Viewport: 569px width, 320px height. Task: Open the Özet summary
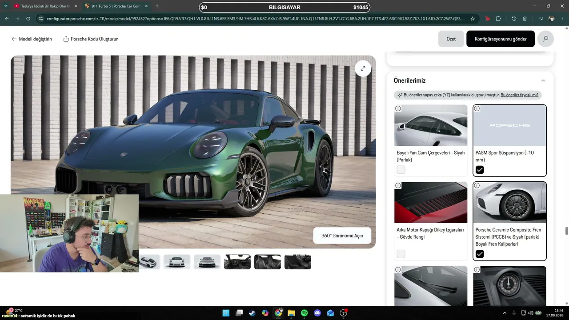(x=451, y=39)
